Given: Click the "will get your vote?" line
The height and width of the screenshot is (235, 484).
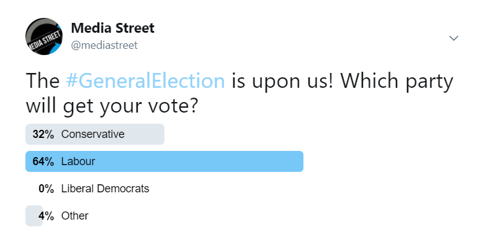Looking at the screenshot, I should pyautogui.click(x=112, y=106).
